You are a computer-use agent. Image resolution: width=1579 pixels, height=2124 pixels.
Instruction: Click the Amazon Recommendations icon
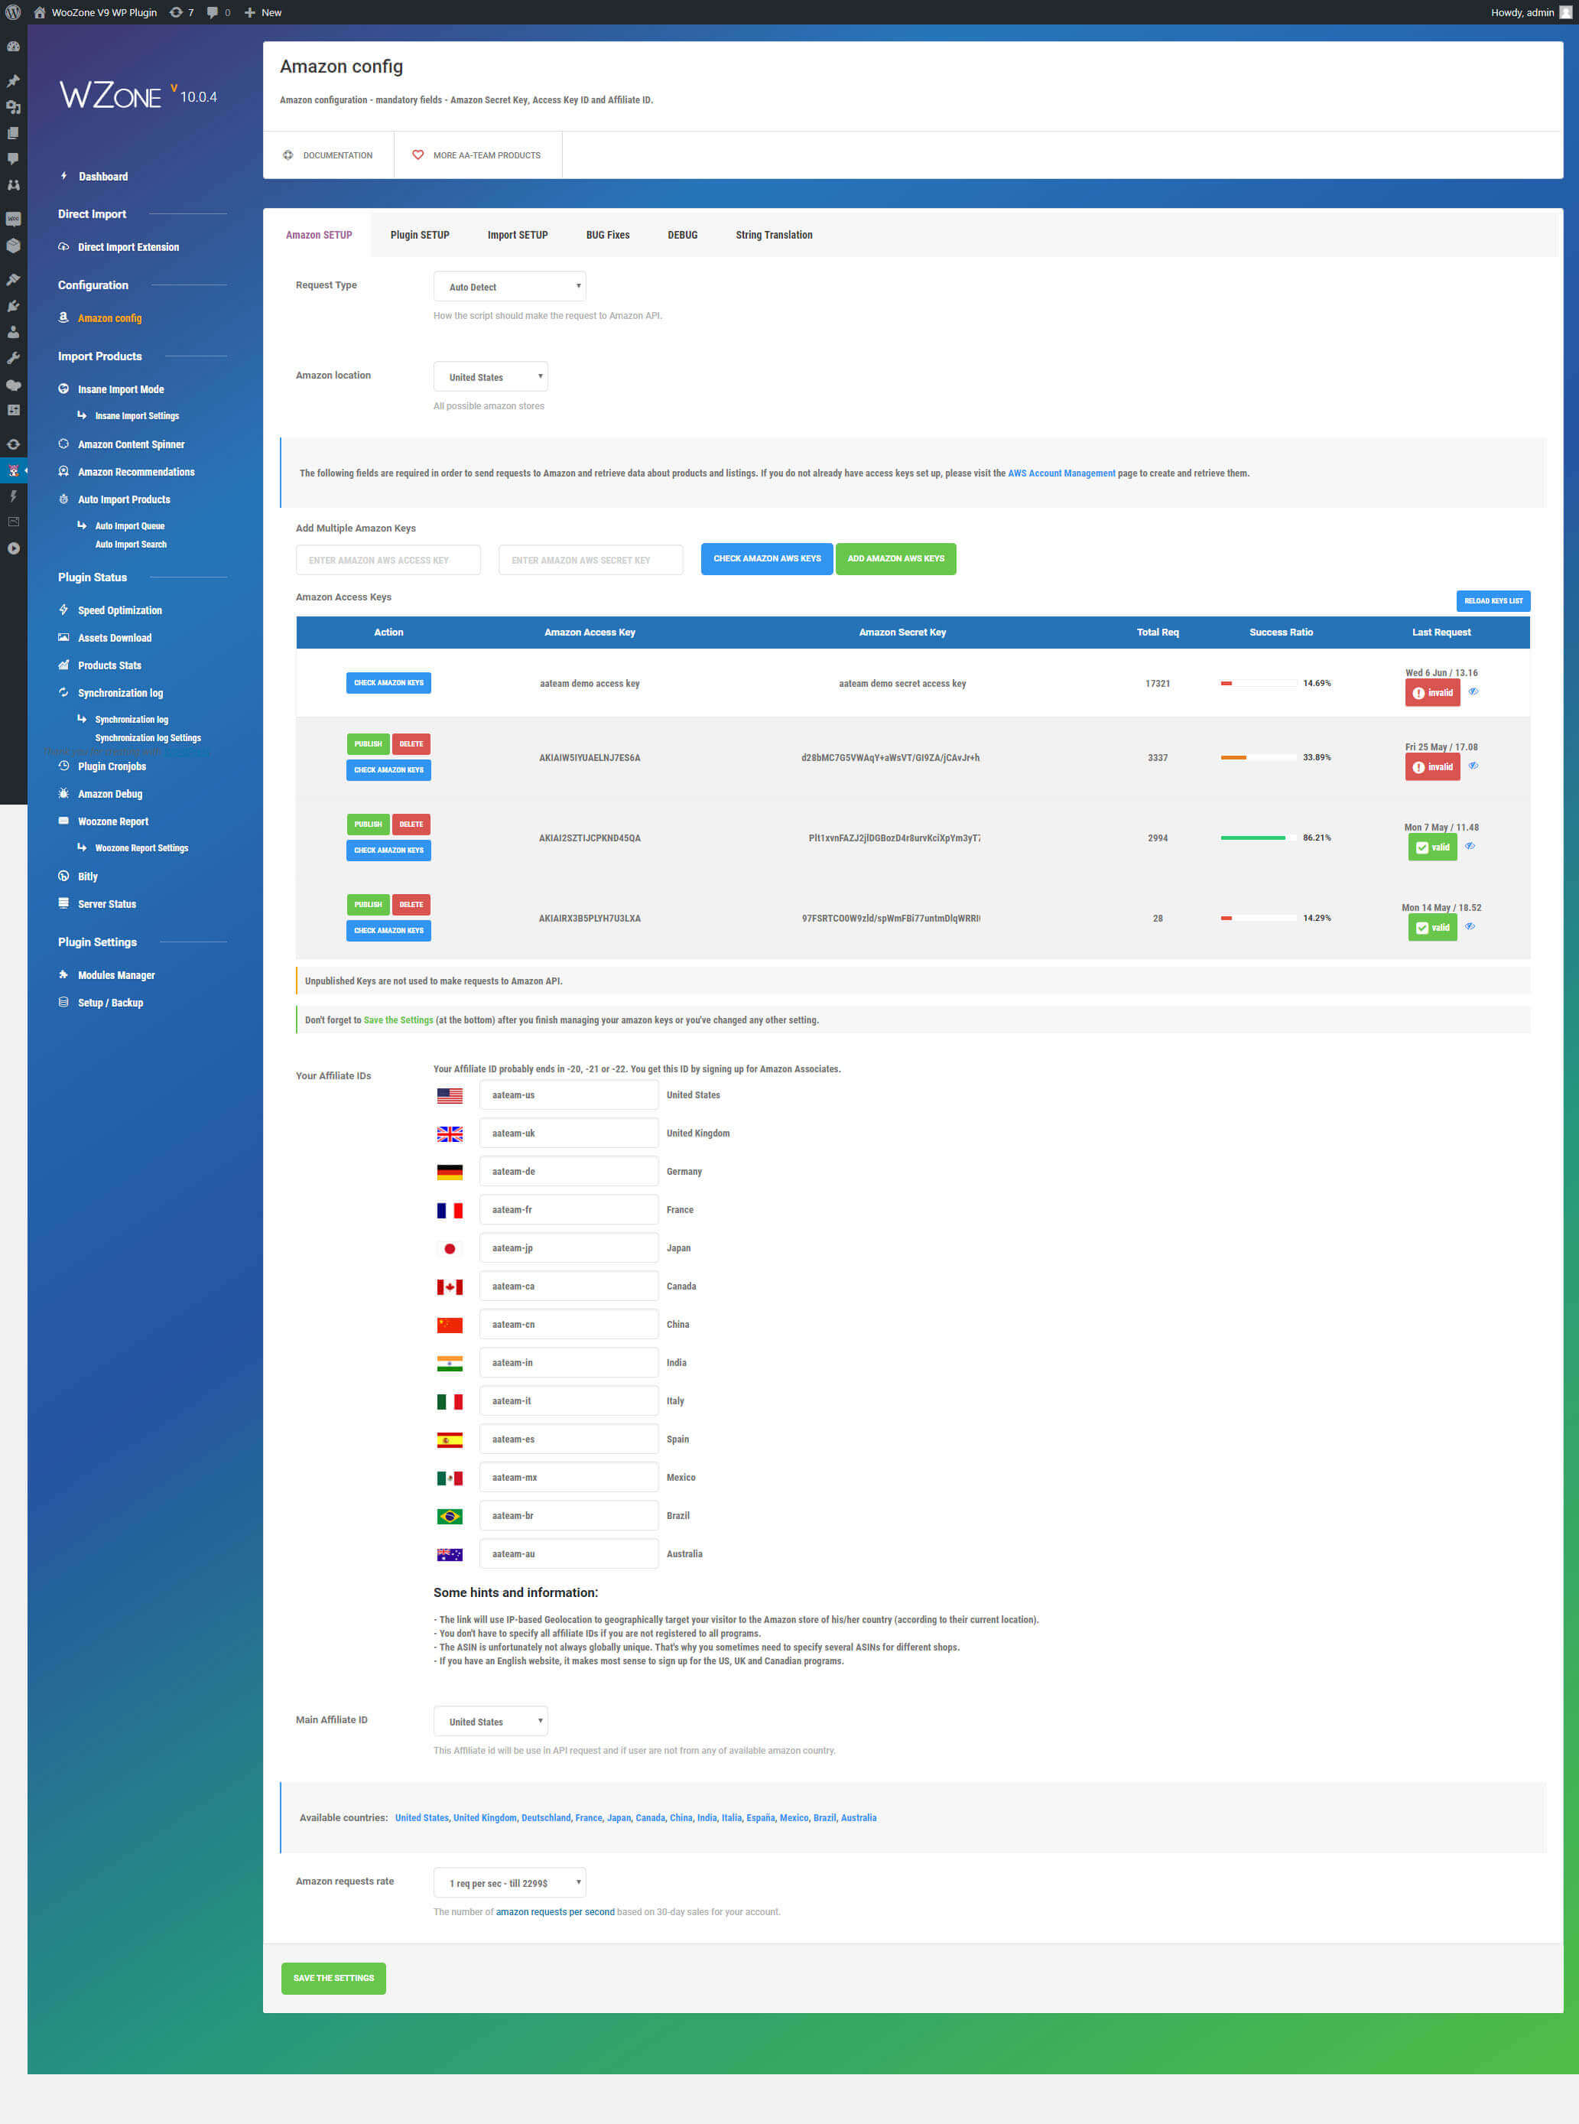tap(64, 471)
